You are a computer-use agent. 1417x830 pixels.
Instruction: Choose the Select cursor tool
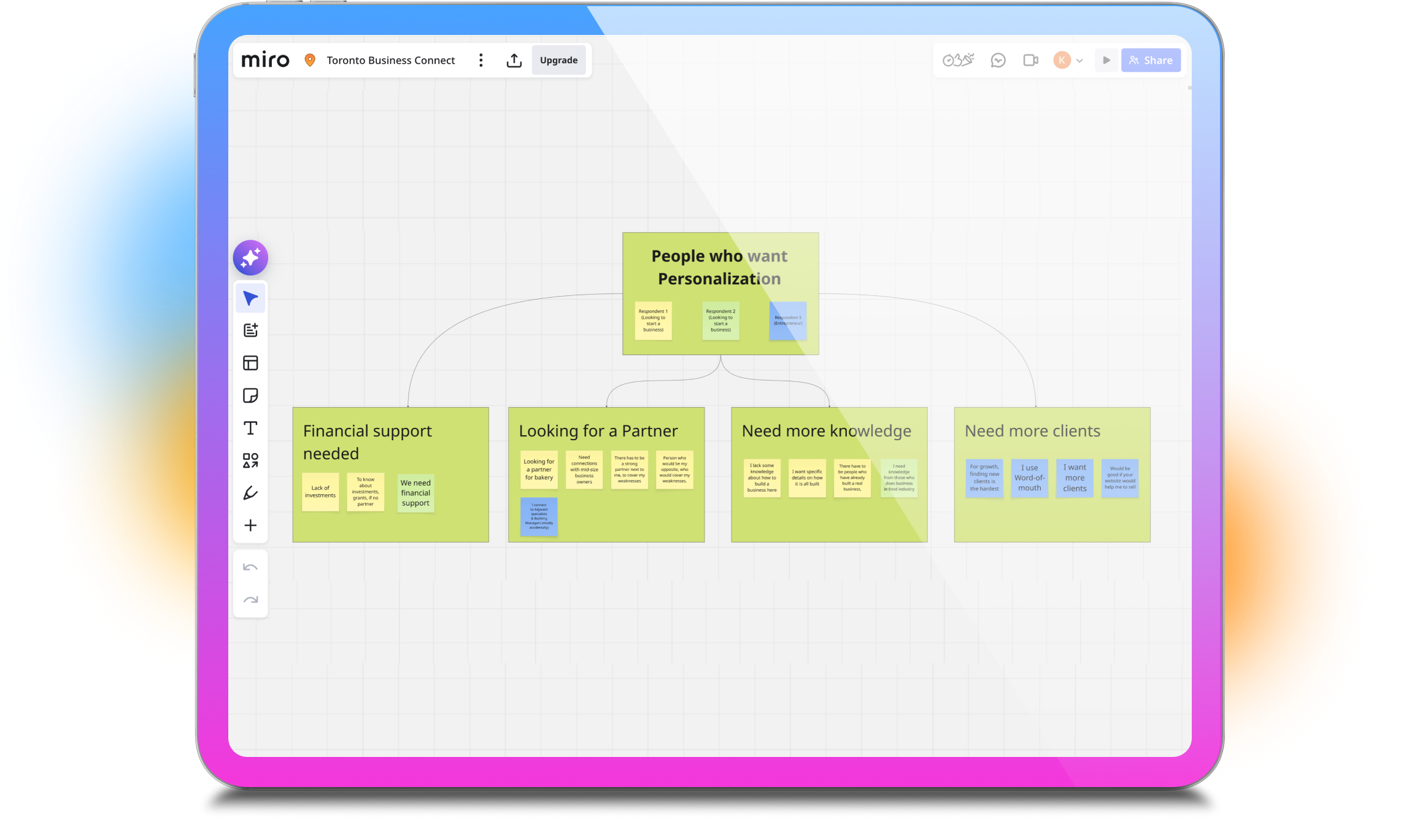click(x=250, y=298)
